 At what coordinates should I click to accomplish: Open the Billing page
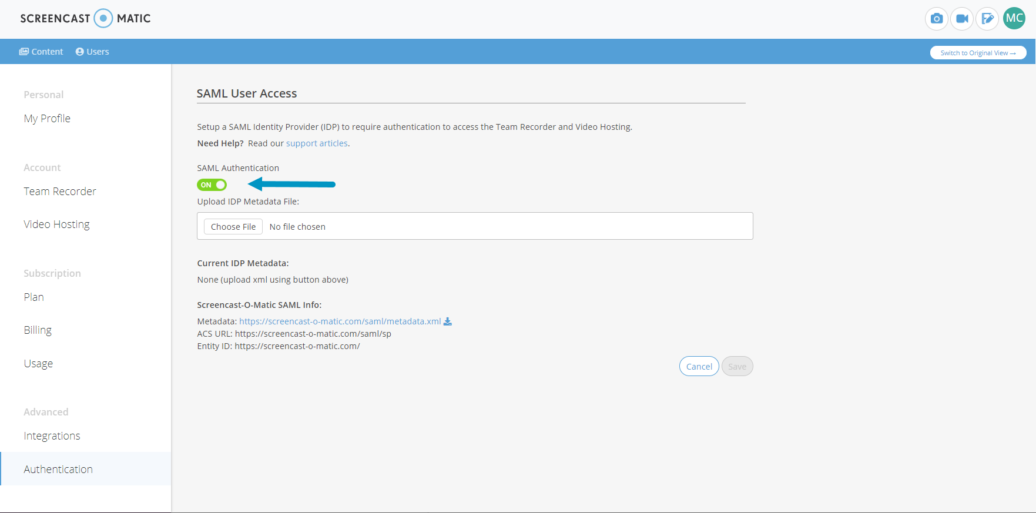[x=38, y=330]
